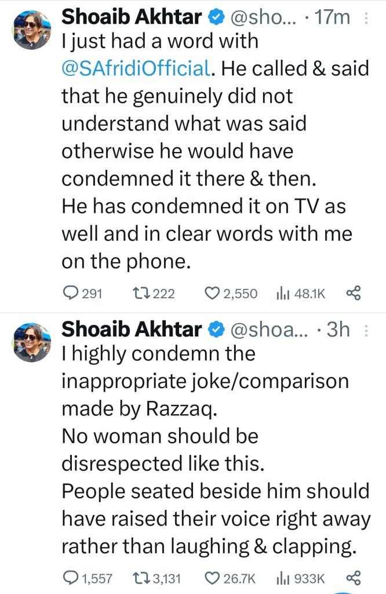Share the 3h old tweet
This screenshot has height=594, width=386.
click(353, 577)
